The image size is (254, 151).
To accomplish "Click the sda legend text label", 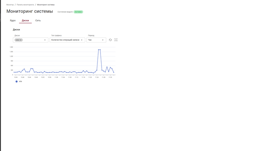I will tap(20, 82).
